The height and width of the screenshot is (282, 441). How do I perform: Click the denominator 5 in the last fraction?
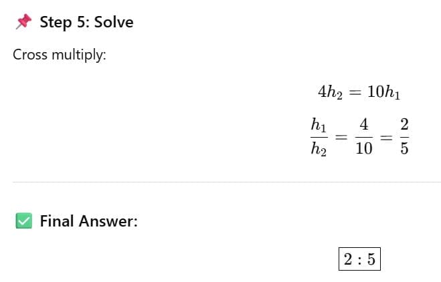click(x=404, y=149)
